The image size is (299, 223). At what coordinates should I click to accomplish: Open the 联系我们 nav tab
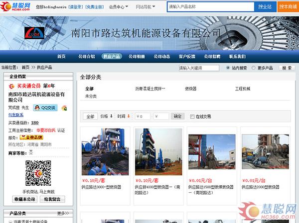(237, 57)
